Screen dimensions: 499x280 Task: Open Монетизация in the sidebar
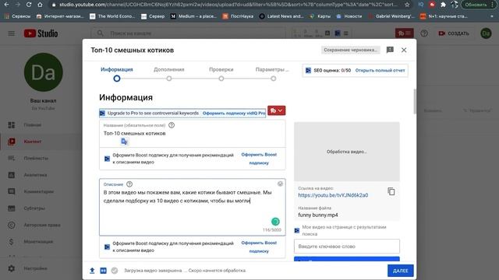click(38, 242)
